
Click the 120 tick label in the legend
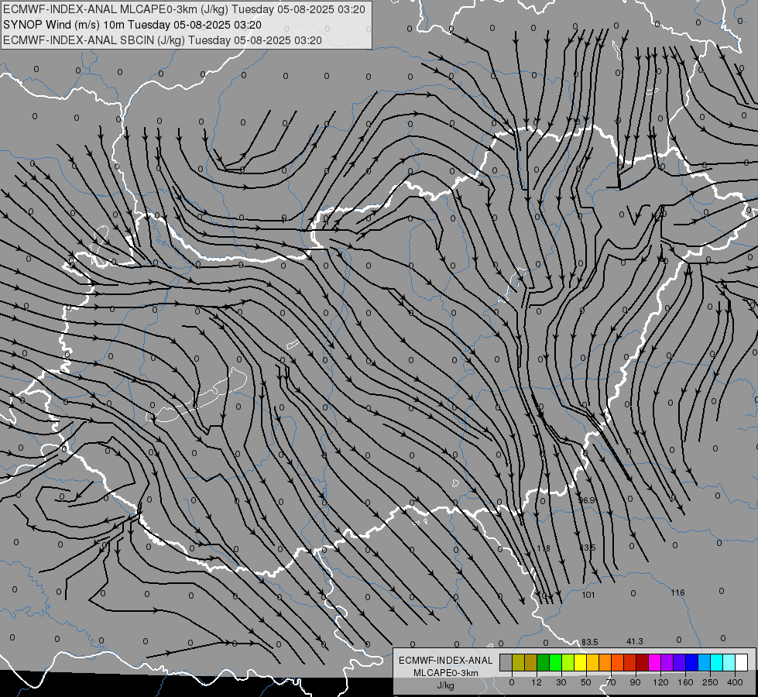[x=660, y=682]
